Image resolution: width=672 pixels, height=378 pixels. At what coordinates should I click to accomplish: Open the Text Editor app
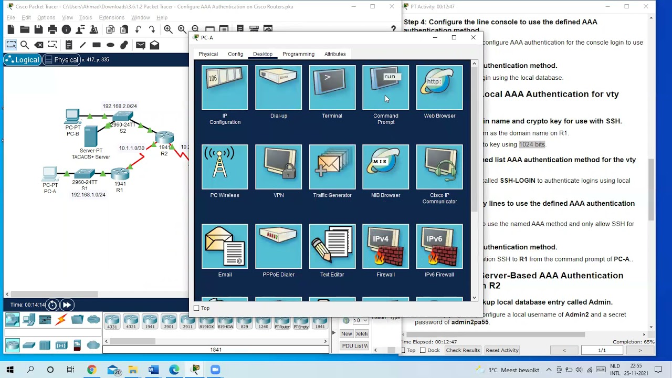[x=332, y=246]
